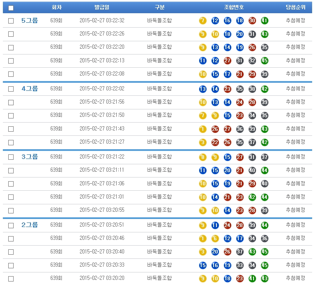Screen dimensions: 315x284
Task: Click yellow ball 6 in the 03:20:46 row
Action: coord(215,238)
